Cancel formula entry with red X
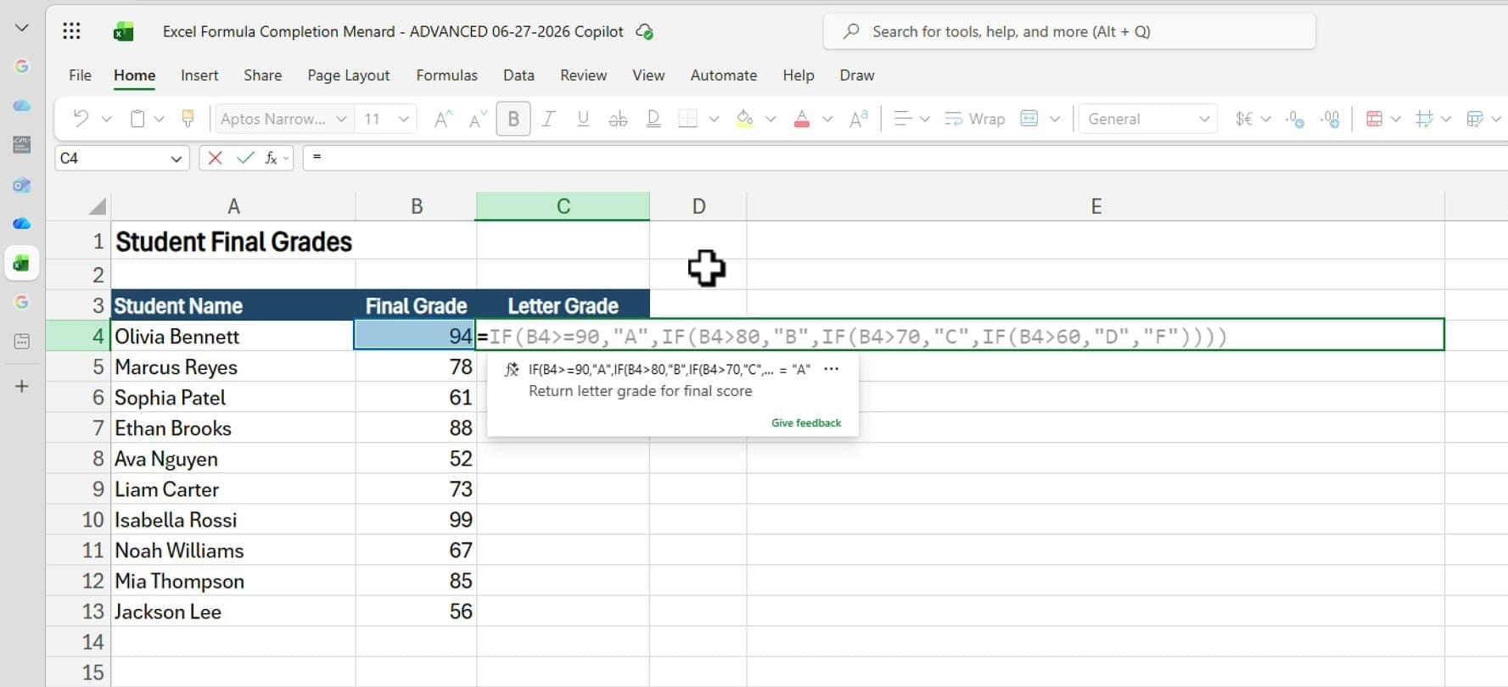The height and width of the screenshot is (687, 1508). coord(216,158)
